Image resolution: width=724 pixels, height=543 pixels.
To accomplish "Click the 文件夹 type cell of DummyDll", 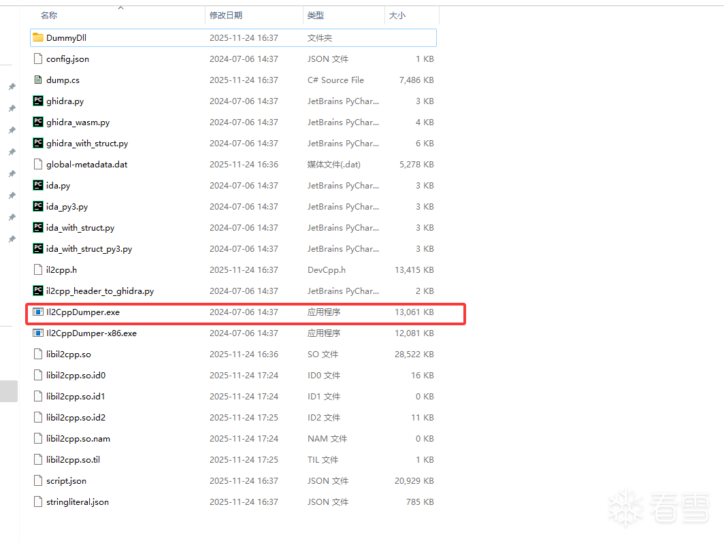I will pyautogui.click(x=320, y=38).
